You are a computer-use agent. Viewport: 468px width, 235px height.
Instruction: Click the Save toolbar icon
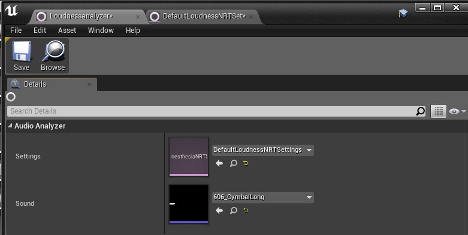[x=22, y=56]
